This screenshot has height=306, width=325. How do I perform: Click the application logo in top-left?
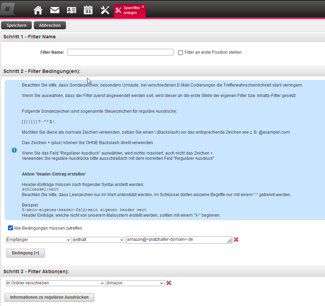click(x=8, y=9)
